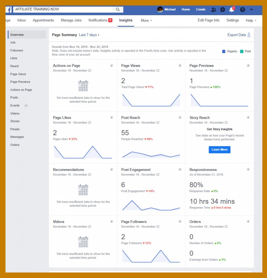
Task: Click the Page Likes line chart
Action: click(83, 152)
